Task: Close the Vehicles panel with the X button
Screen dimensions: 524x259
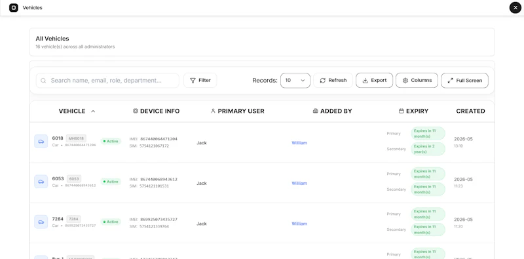Action: pos(515,7)
